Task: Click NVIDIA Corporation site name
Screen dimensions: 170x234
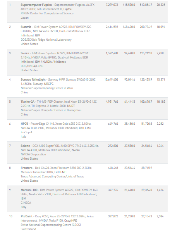Action: [x=33, y=154]
